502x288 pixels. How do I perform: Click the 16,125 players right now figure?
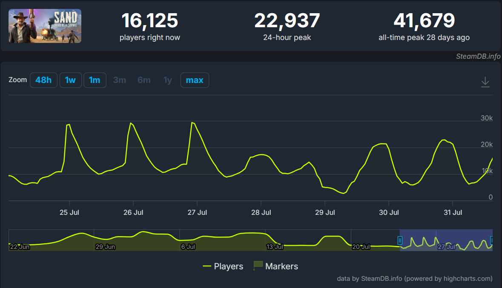click(150, 21)
